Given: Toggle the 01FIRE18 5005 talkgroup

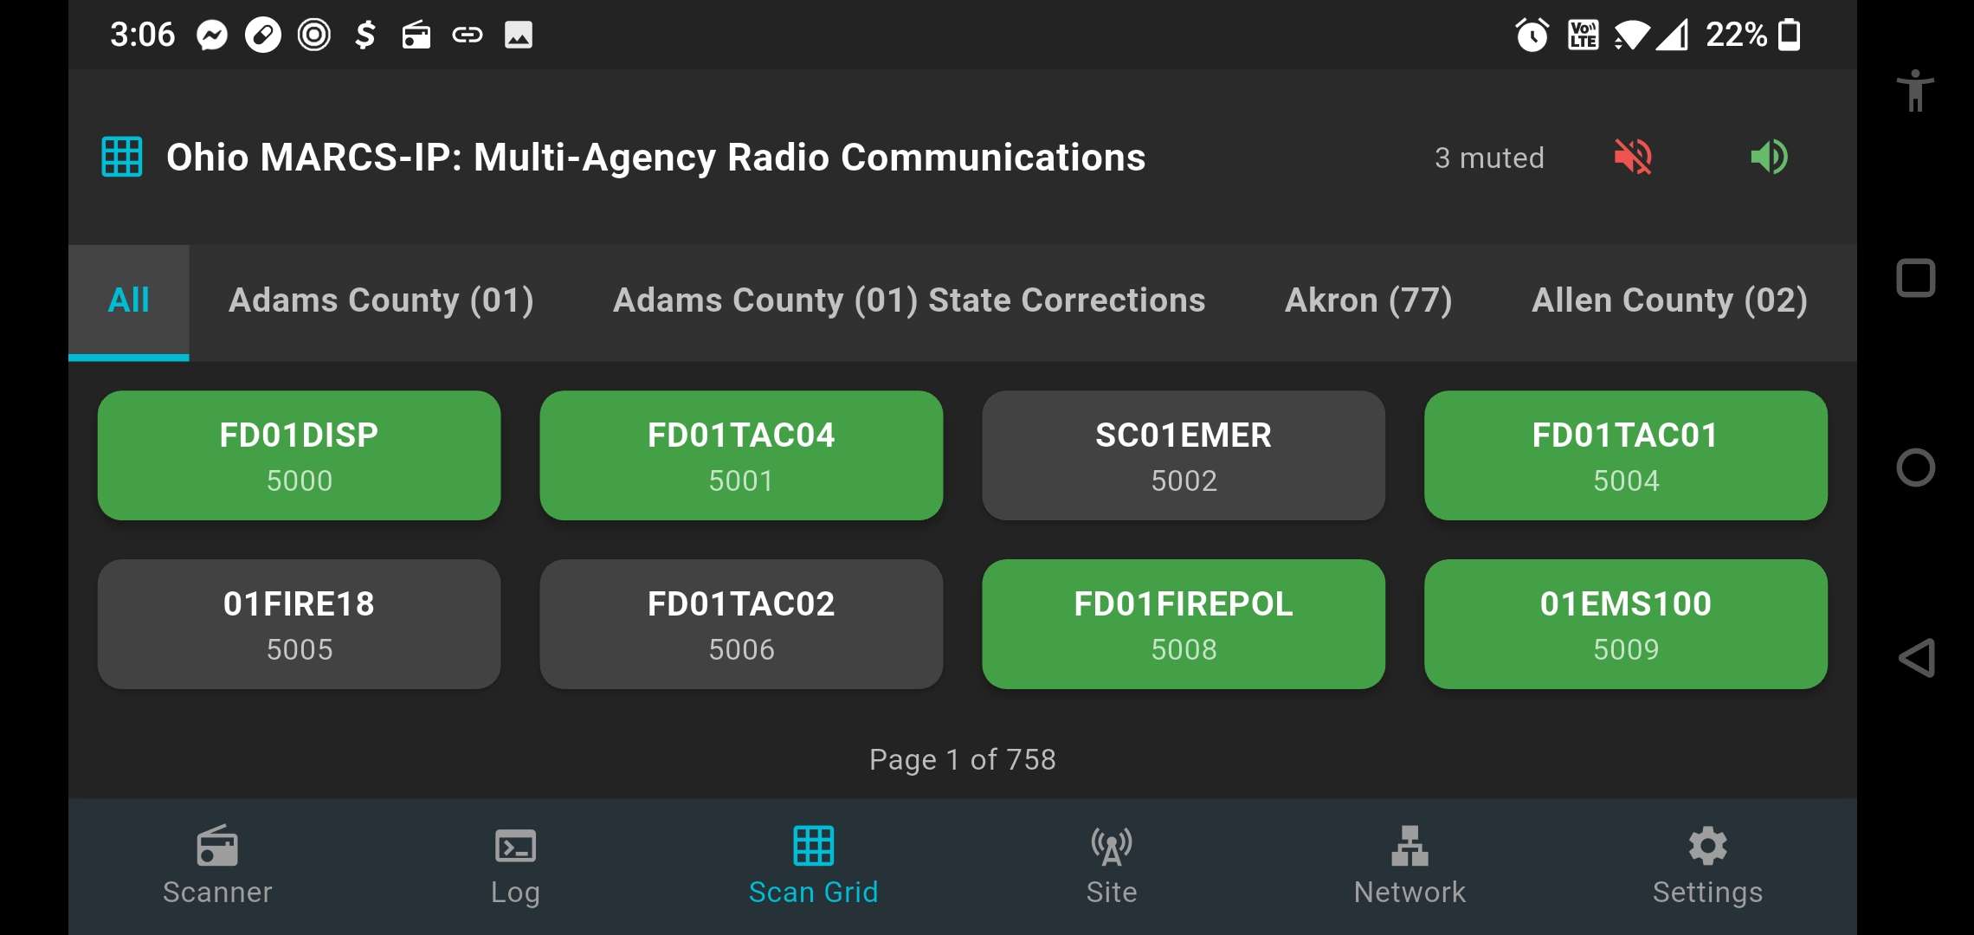Looking at the screenshot, I should 299,624.
